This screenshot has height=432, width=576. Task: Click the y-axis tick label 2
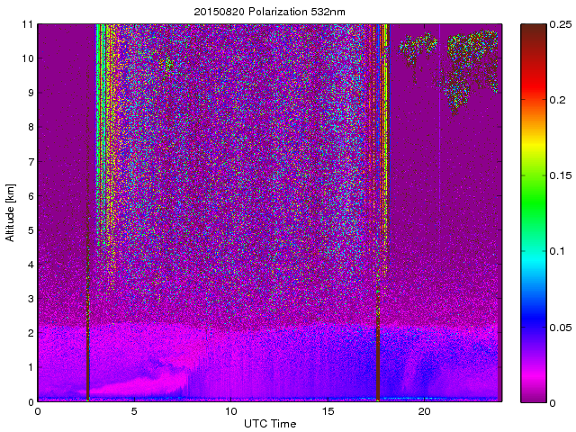pos(29,333)
